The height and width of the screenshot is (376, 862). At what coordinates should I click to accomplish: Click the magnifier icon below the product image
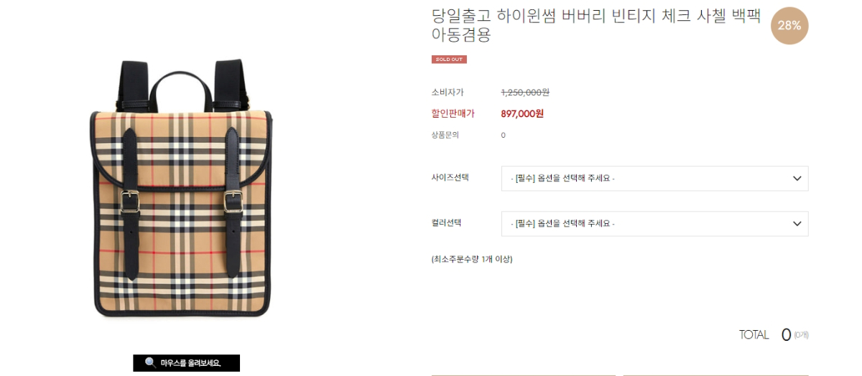(x=151, y=363)
